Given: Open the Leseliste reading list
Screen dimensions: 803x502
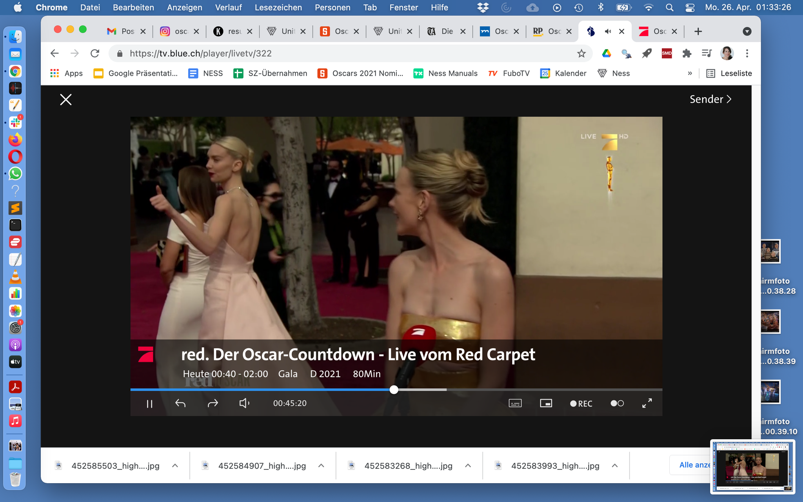Looking at the screenshot, I should (729, 73).
